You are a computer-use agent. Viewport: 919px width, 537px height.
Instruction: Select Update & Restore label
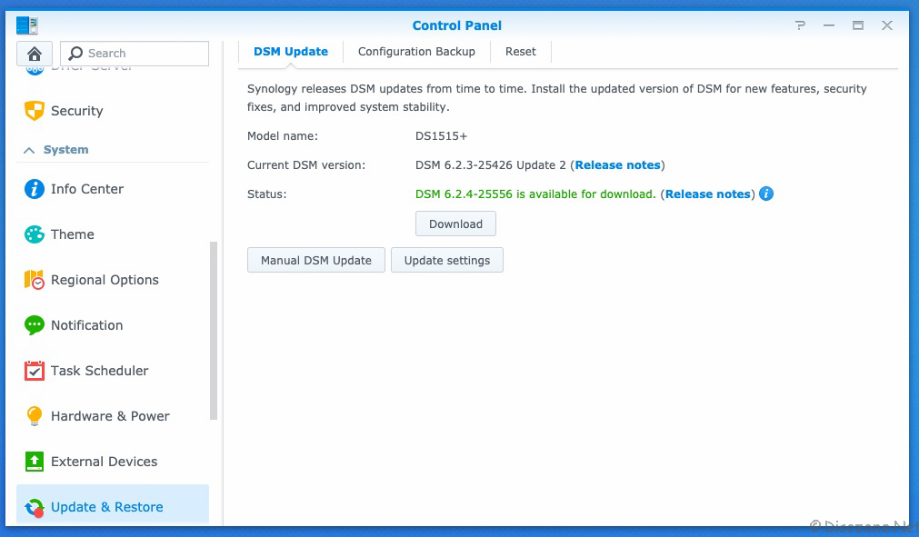coord(106,507)
